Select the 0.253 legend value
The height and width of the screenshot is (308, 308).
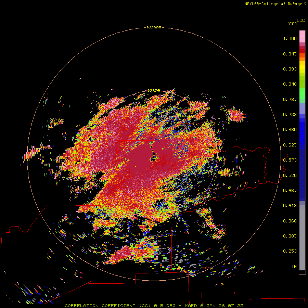290,251
